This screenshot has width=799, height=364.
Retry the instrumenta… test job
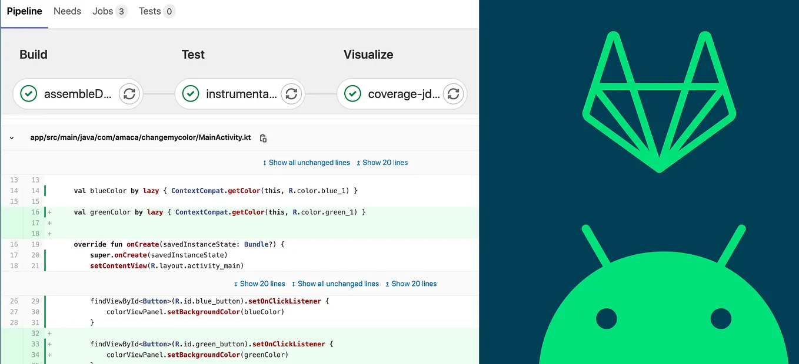click(x=291, y=94)
